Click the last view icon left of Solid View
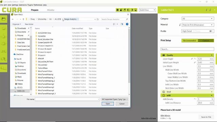The height and width of the screenshot is (122, 217). (136, 10)
